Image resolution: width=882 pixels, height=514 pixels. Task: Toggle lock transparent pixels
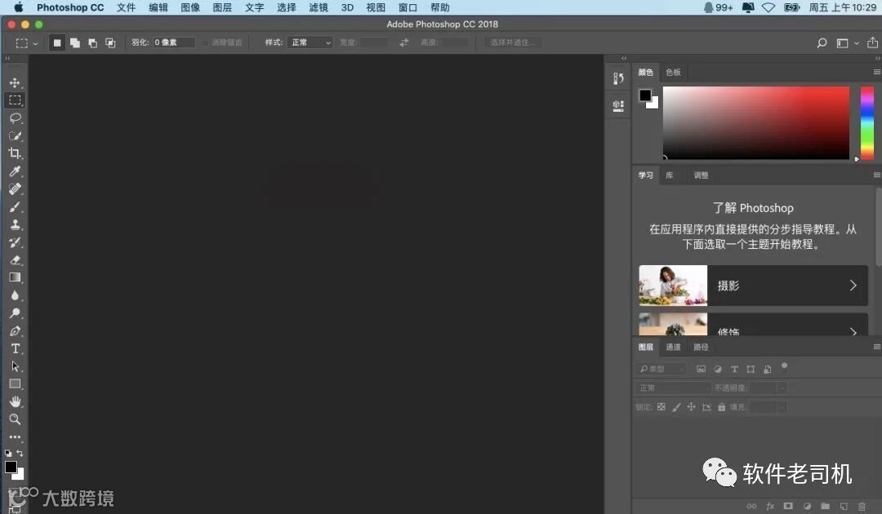tap(661, 406)
